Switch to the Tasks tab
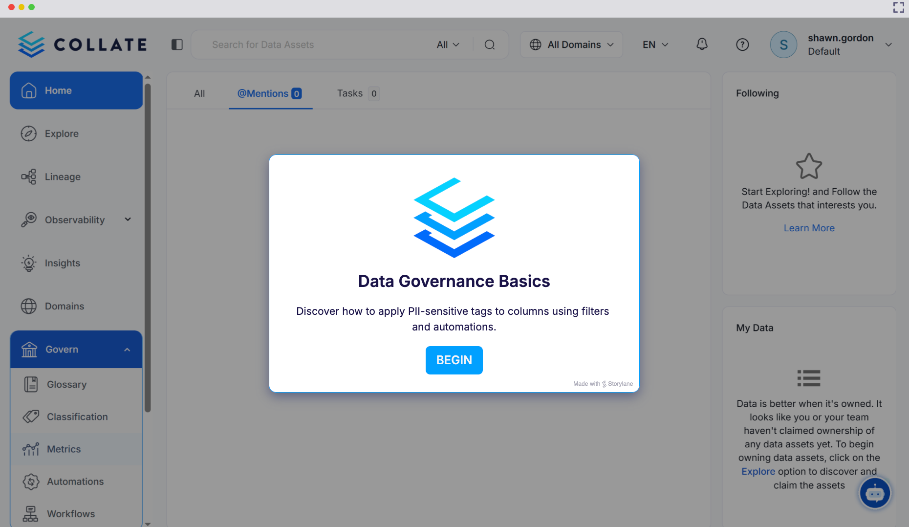 pyautogui.click(x=350, y=93)
